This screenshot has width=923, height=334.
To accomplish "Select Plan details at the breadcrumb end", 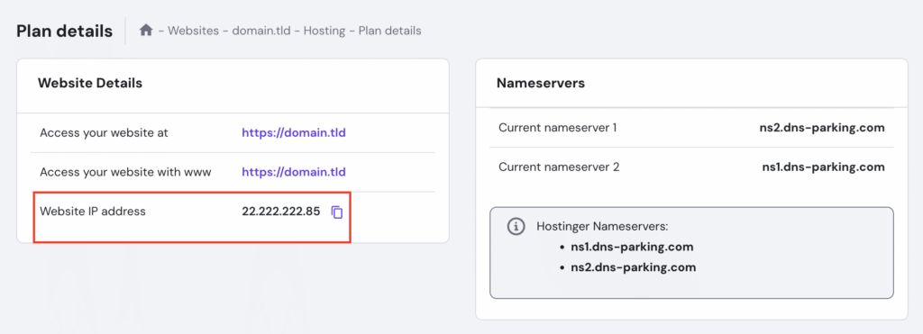I will [x=389, y=31].
